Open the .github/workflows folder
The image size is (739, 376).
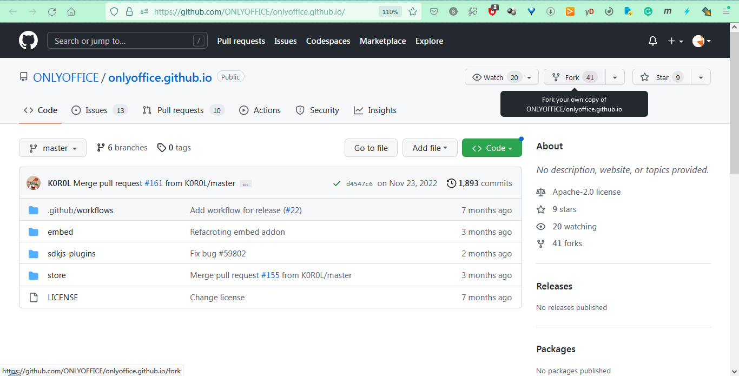coord(81,210)
